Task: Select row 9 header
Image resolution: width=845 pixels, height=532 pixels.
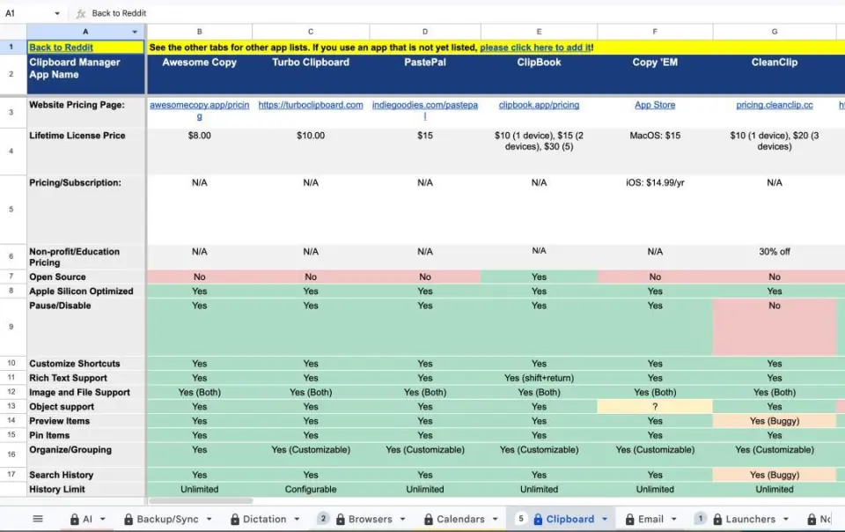Action: 11,327
